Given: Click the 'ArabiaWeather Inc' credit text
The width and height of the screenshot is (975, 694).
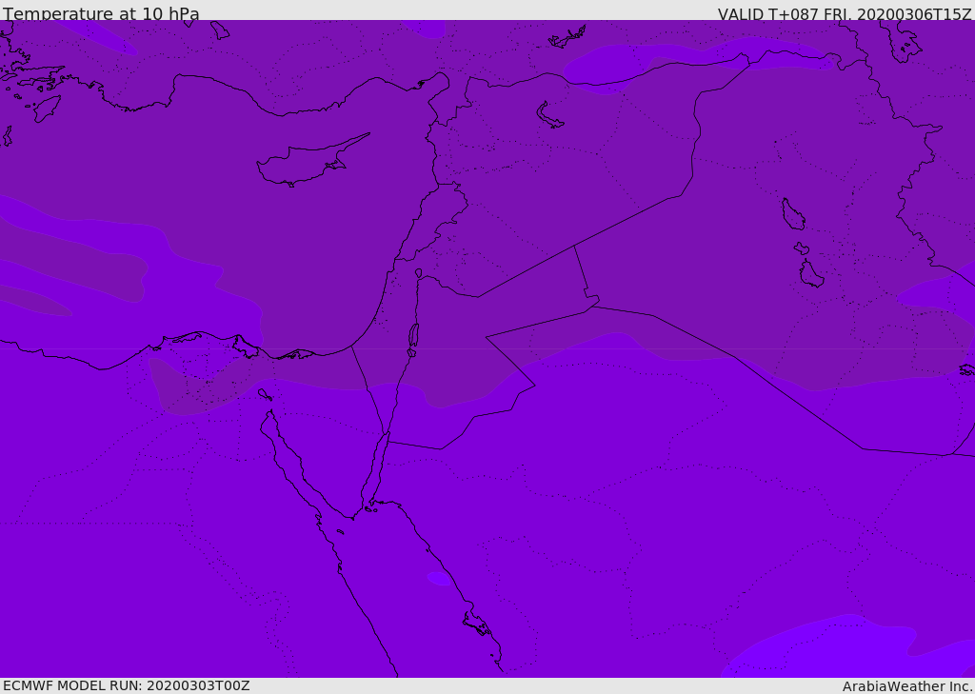Looking at the screenshot, I should point(906,686).
